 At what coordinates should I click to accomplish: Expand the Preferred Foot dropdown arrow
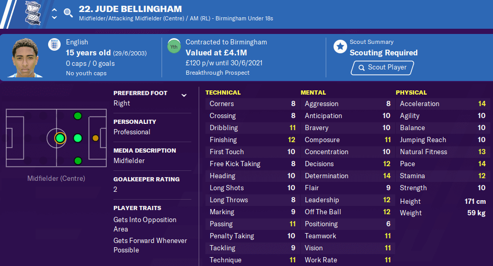pos(184,95)
